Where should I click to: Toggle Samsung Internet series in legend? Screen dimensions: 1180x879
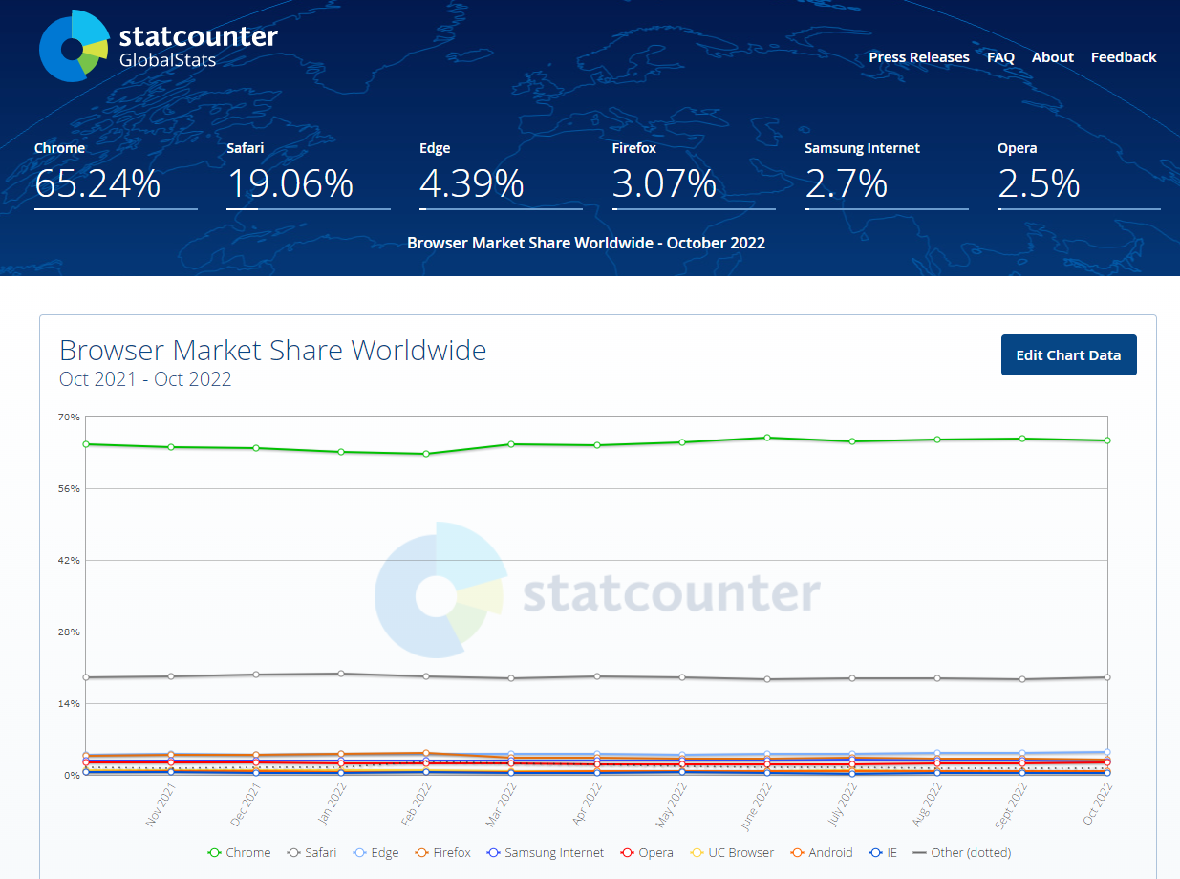(x=545, y=852)
